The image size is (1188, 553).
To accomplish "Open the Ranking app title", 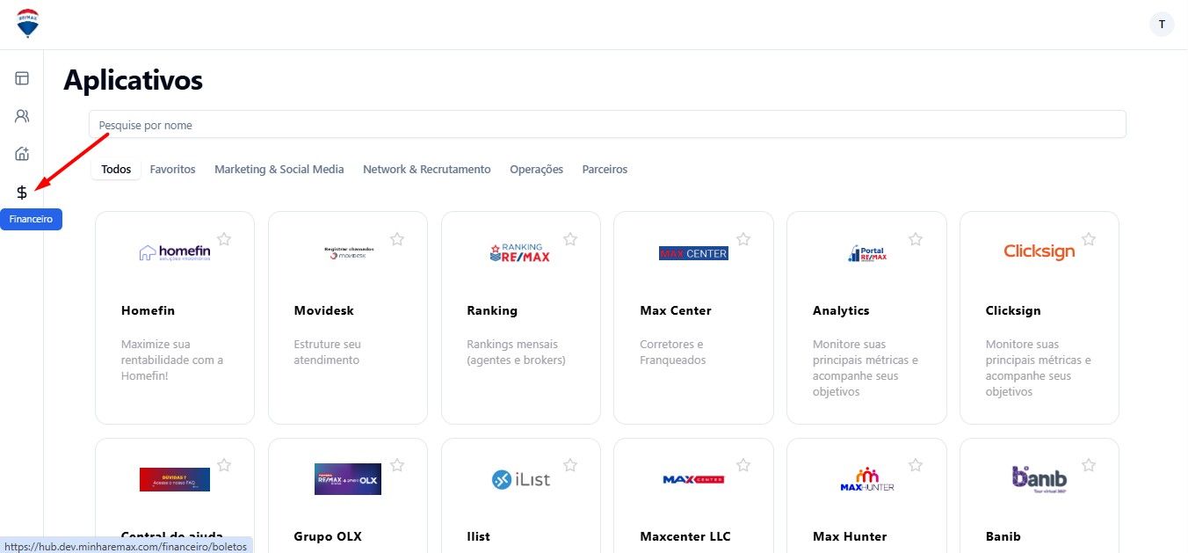I will point(492,310).
